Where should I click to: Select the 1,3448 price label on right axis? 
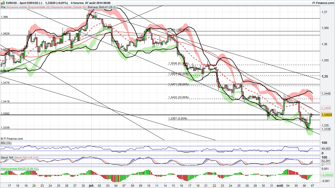tap(326, 93)
